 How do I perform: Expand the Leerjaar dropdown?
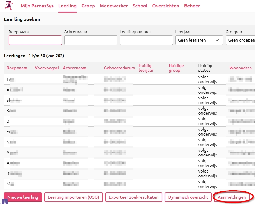coord(199,40)
